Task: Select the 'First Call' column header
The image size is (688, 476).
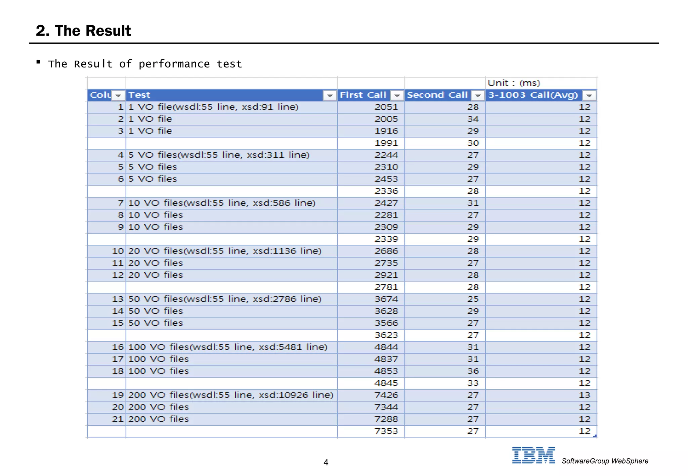Action: [371, 95]
